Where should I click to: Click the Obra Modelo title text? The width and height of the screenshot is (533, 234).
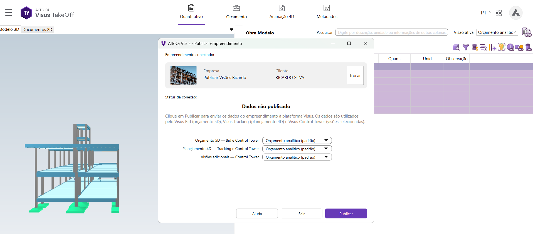click(x=260, y=33)
